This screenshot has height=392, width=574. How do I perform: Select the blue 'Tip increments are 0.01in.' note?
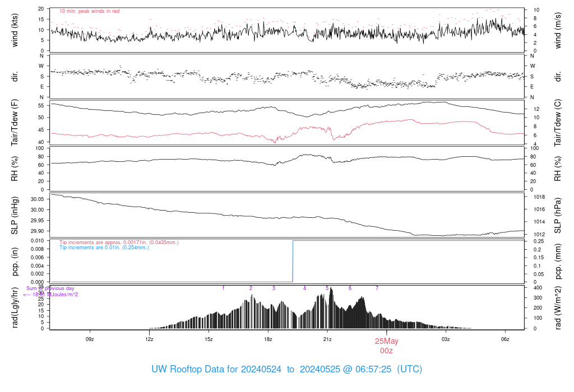tap(104, 248)
